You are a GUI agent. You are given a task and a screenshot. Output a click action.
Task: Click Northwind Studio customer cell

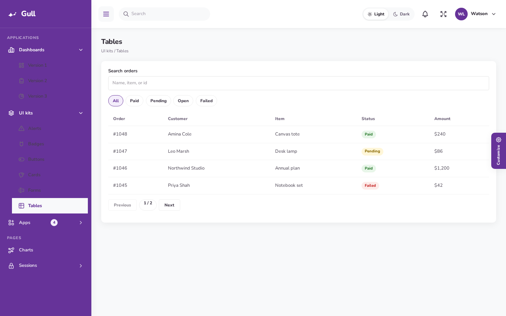[186, 168]
